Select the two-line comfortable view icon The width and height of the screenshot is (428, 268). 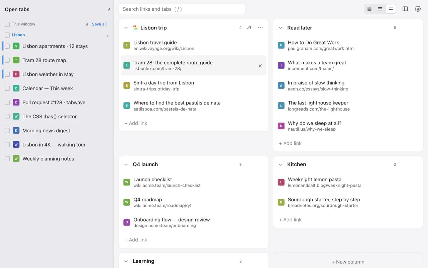[x=391, y=9]
